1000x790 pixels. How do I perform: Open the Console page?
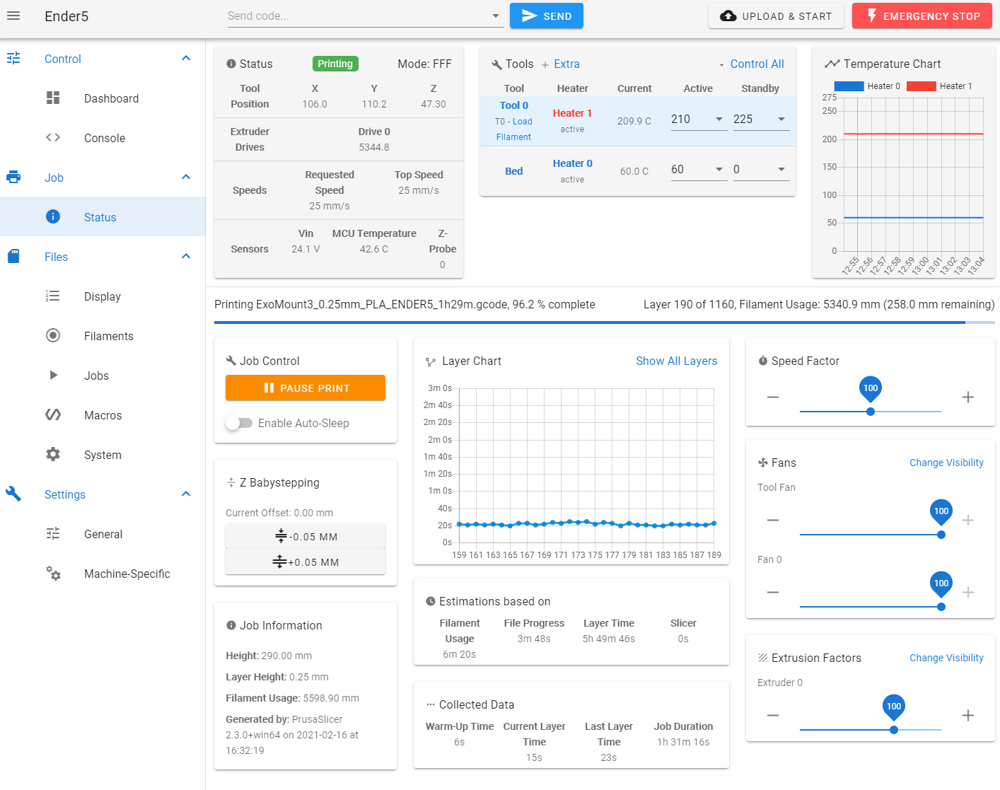click(x=103, y=138)
